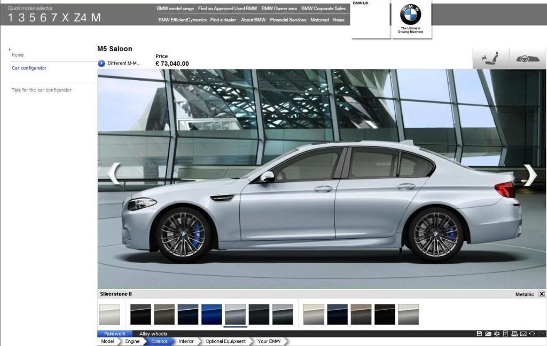
Task: Select M models in the quick model selector
Action: pos(96,18)
